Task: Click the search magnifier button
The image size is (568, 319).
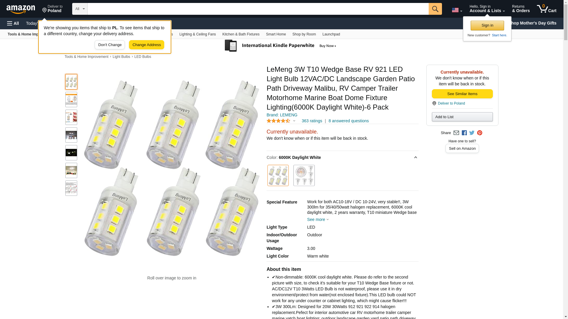Action: 435,9
